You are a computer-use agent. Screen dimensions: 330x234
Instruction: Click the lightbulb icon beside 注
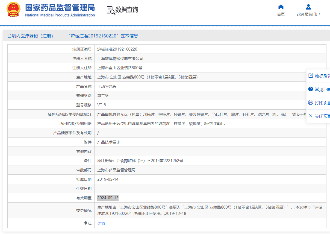point(86,223)
